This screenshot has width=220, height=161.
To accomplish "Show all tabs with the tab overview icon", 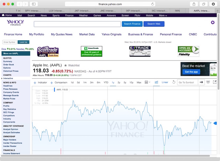I will coord(203,4).
